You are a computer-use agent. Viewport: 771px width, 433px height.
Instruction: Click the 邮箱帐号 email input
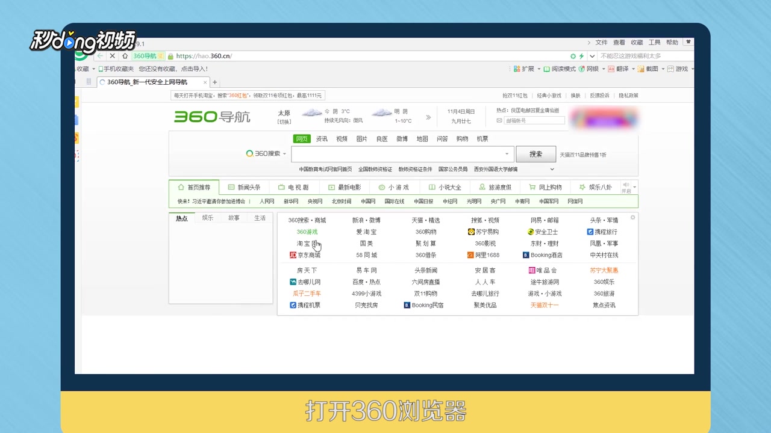click(x=534, y=120)
